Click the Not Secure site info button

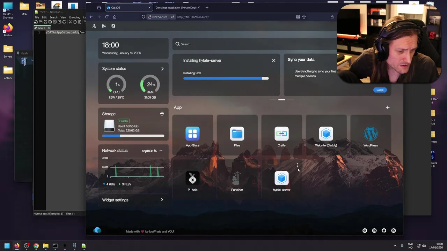157,17
